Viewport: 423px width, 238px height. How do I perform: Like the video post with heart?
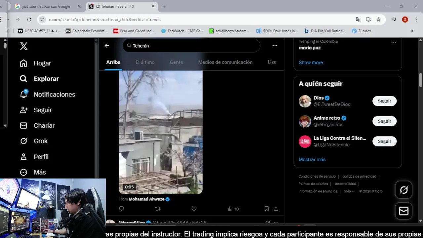(x=194, y=209)
